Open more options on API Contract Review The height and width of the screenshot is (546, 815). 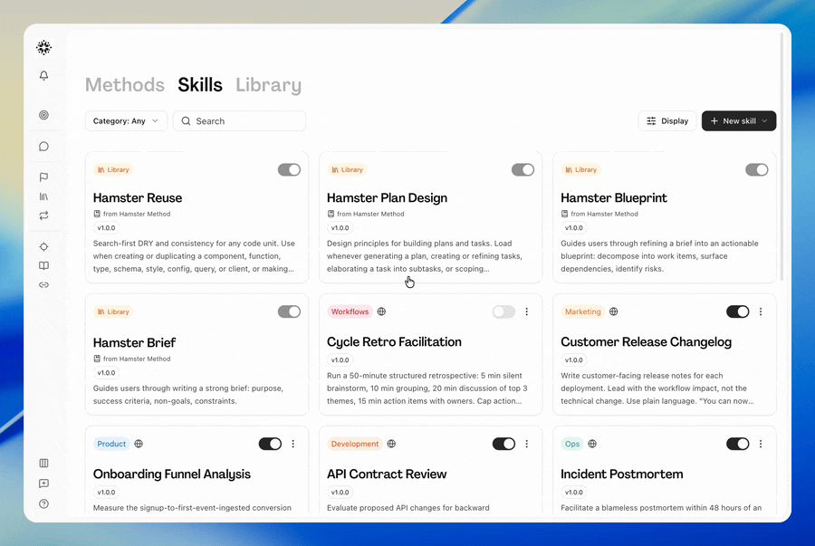(x=526, y=444)
